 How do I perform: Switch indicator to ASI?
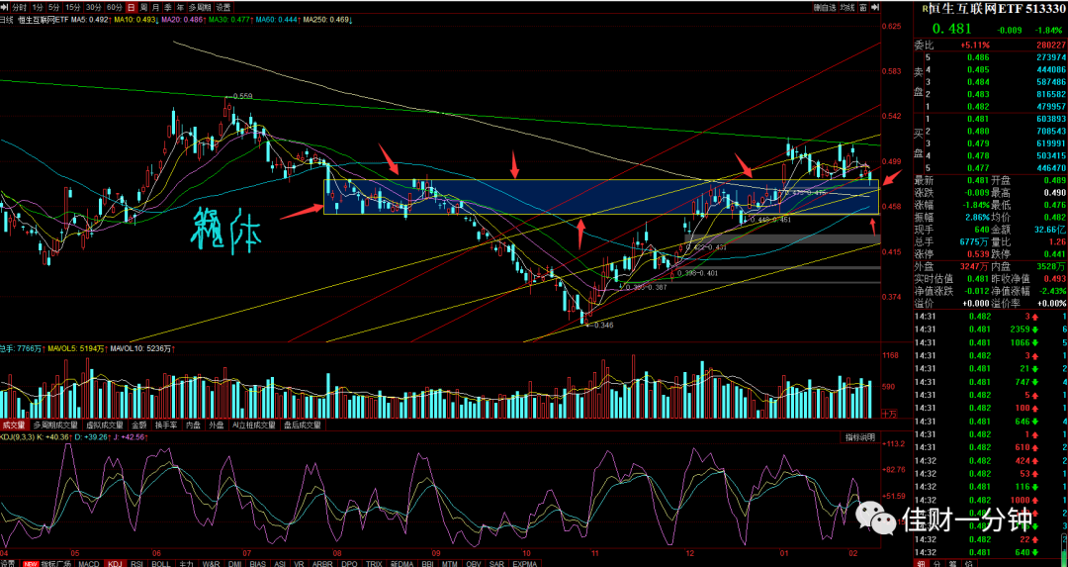point(279,564)
